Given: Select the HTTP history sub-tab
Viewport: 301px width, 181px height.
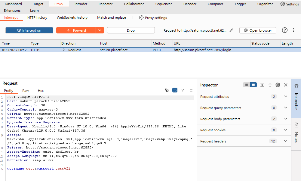Looking at the screenshot, I should click(37, 17).
